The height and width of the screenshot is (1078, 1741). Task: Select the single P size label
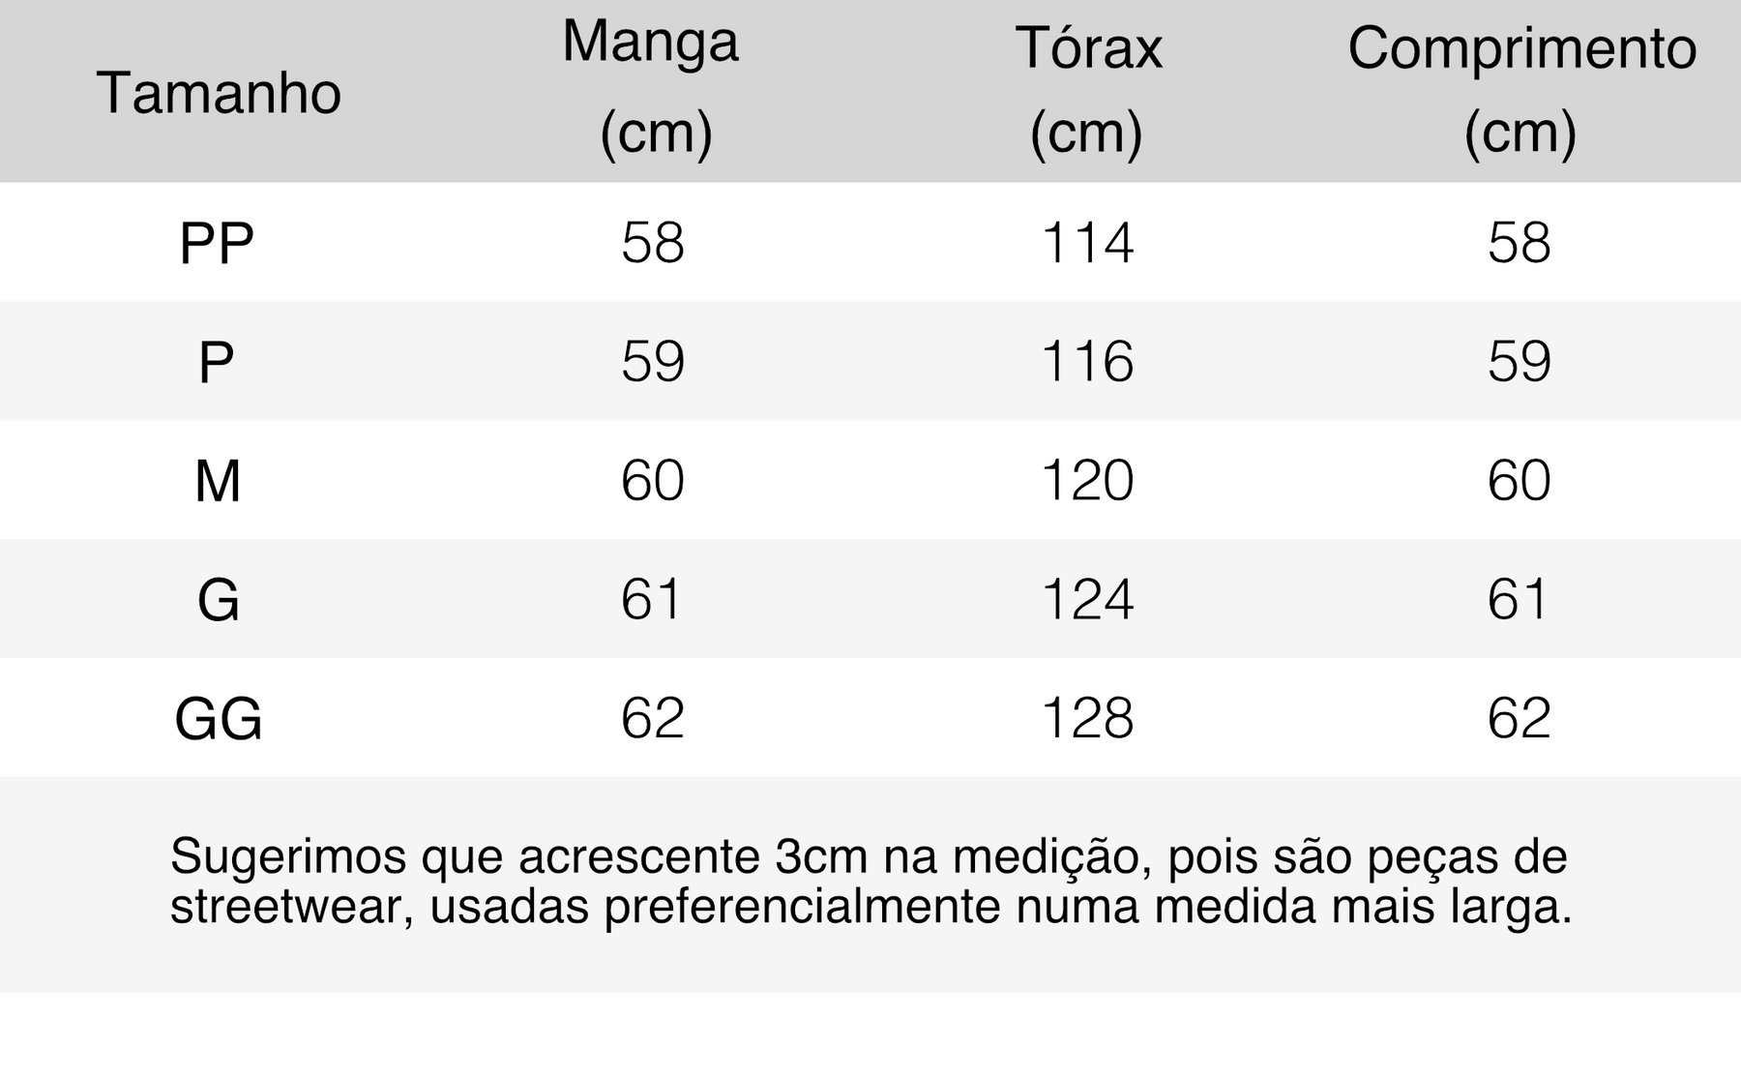pyautogui.click(x=217, y=362)
